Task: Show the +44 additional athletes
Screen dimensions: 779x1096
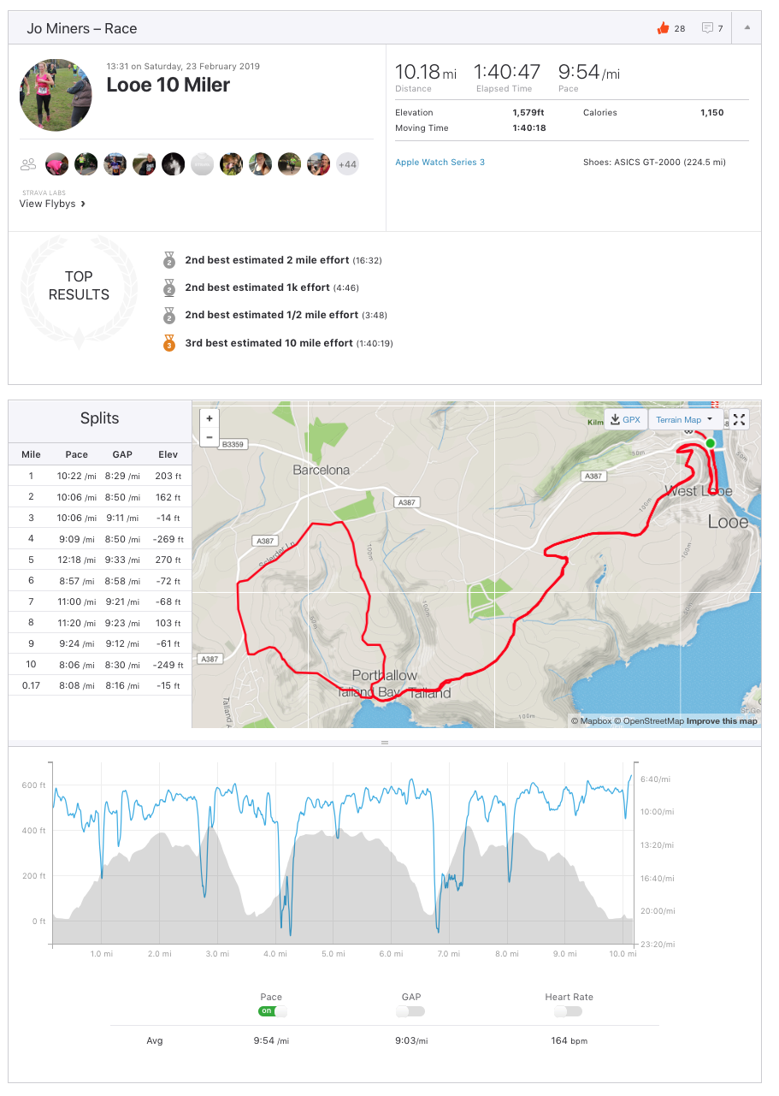Action: [347, 164]
